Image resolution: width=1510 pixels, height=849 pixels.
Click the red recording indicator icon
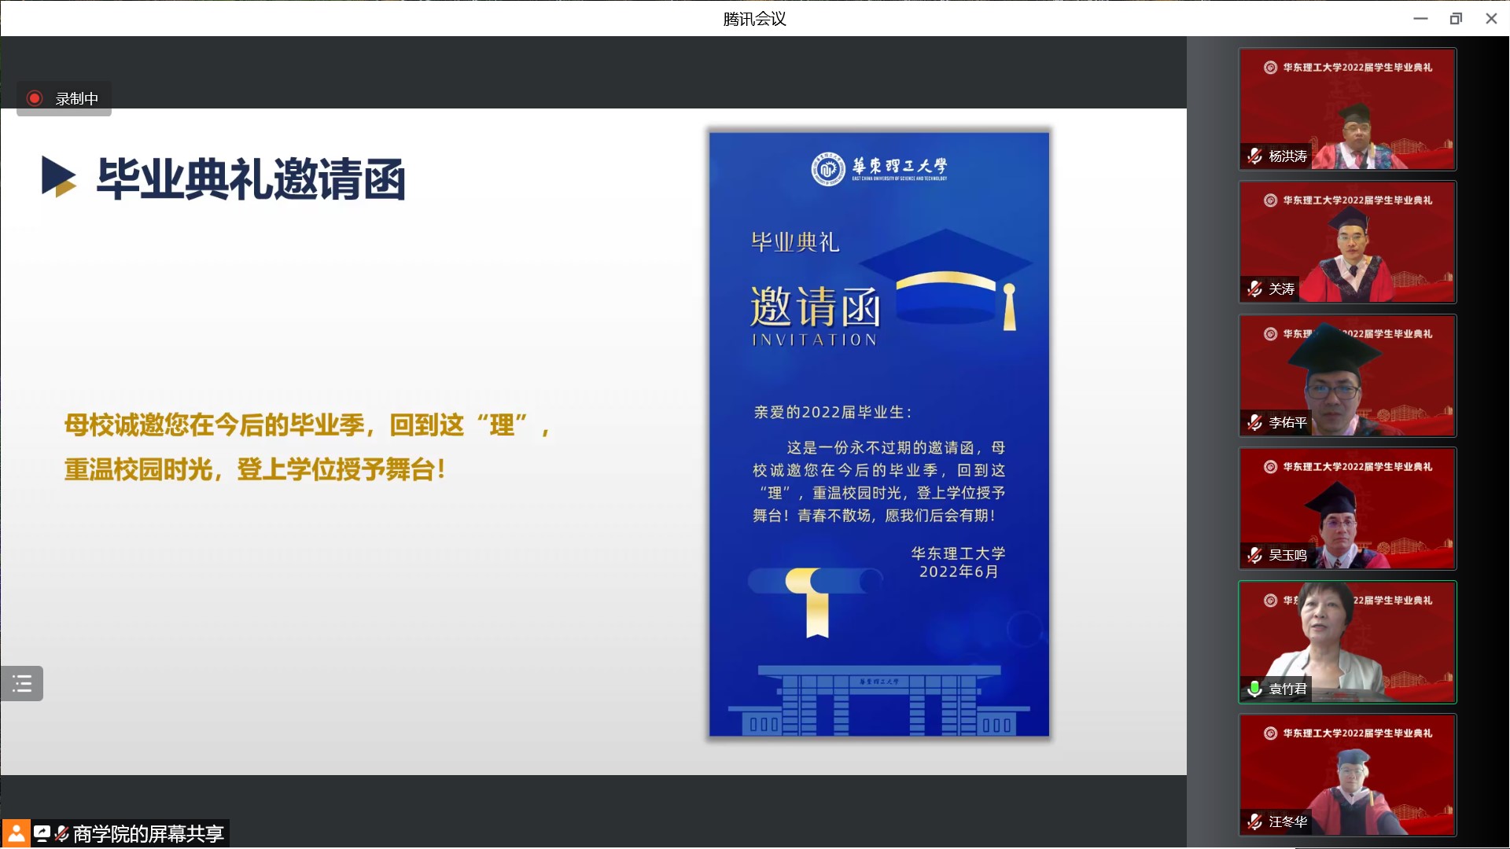[35, 98]
